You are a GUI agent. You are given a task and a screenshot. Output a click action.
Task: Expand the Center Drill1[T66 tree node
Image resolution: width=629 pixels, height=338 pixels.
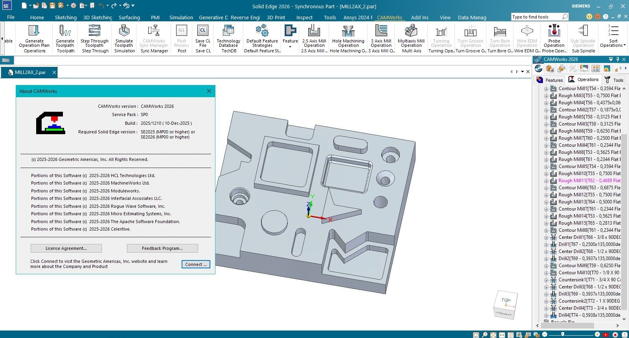point(546,238)
